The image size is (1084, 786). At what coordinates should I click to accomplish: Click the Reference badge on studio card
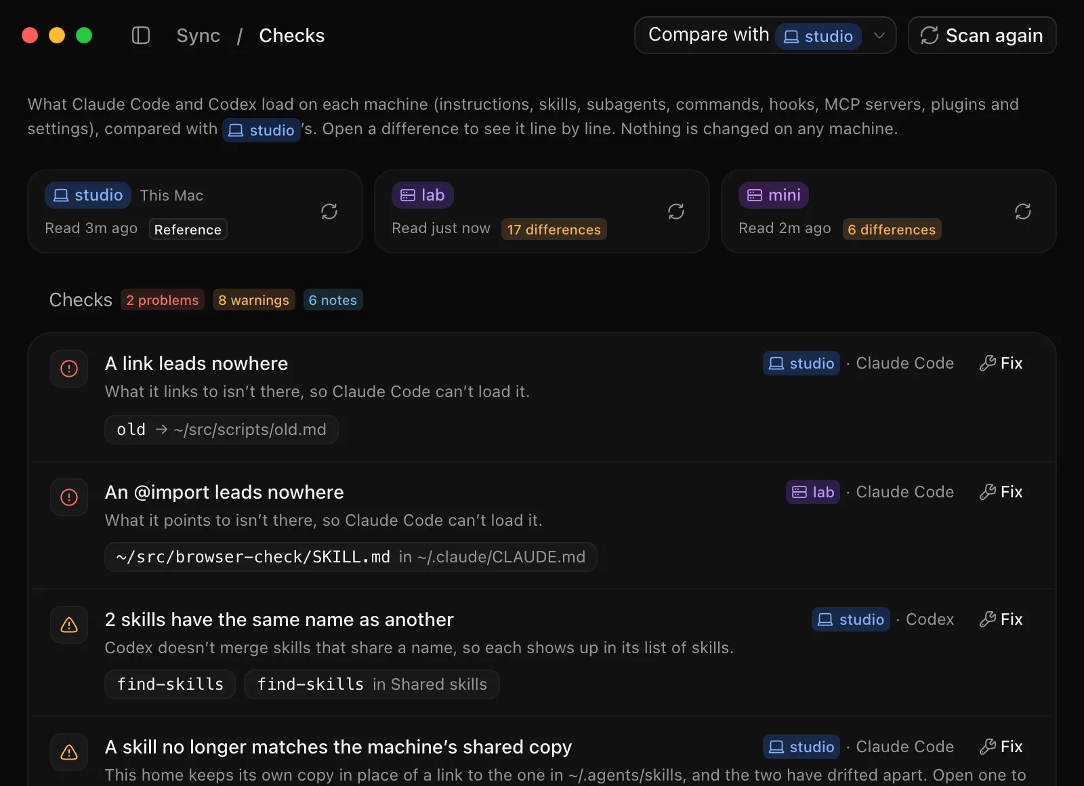(188, 230)
